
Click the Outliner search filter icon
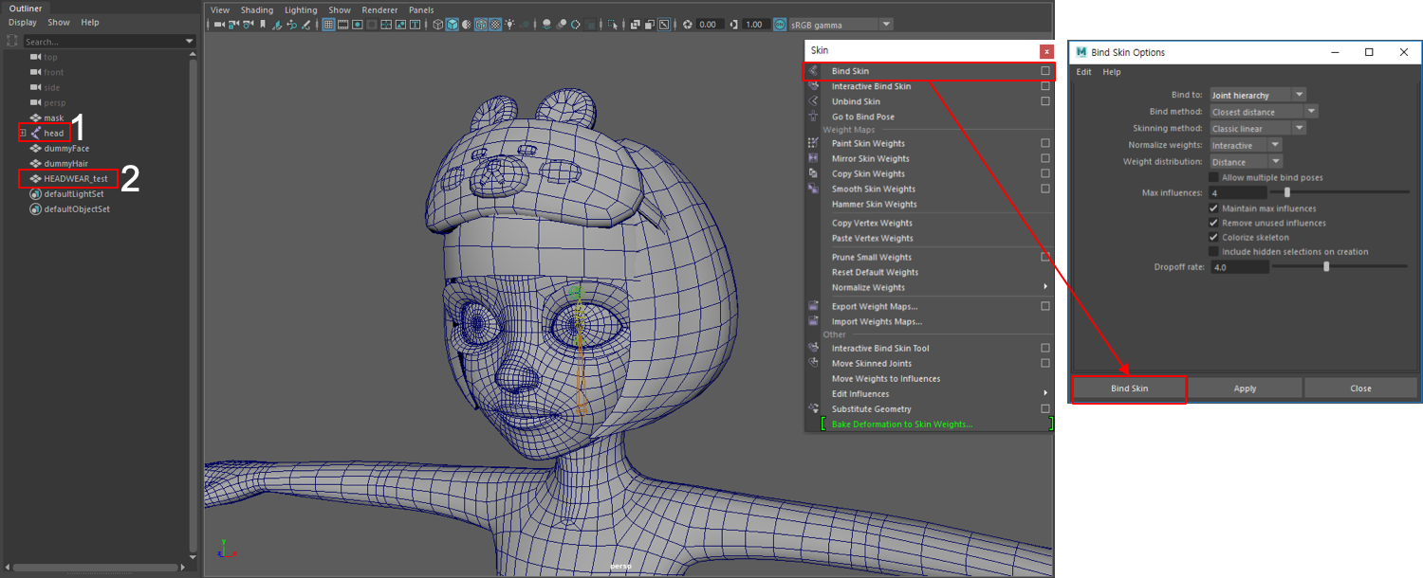11,41
